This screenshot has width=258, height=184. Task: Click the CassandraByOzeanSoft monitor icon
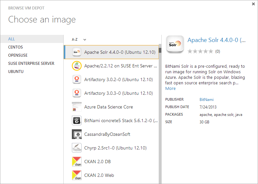tap(77, 134)
